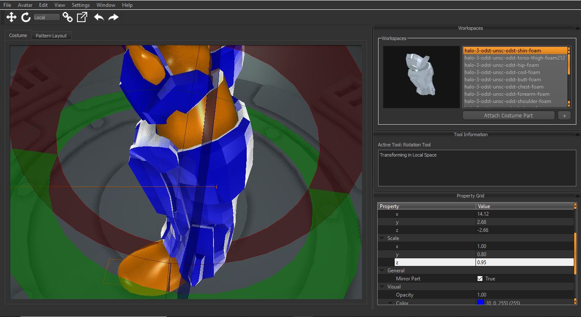Select the Move tool icon
This screenshot has height=317, width=581.
coord(11,17)
